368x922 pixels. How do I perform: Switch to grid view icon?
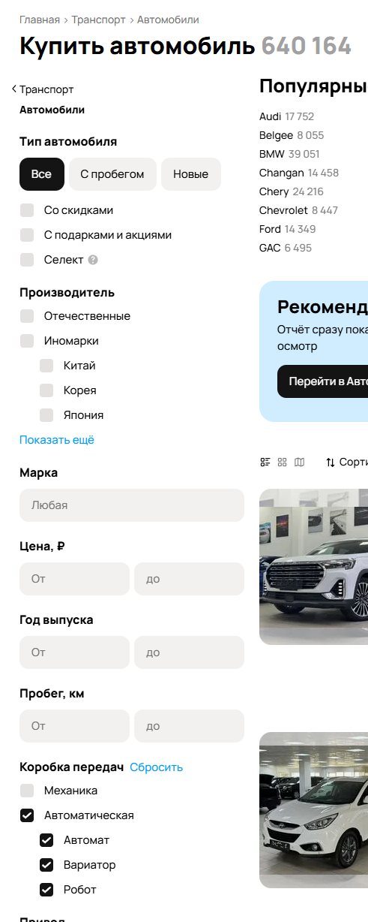(283, 463)
